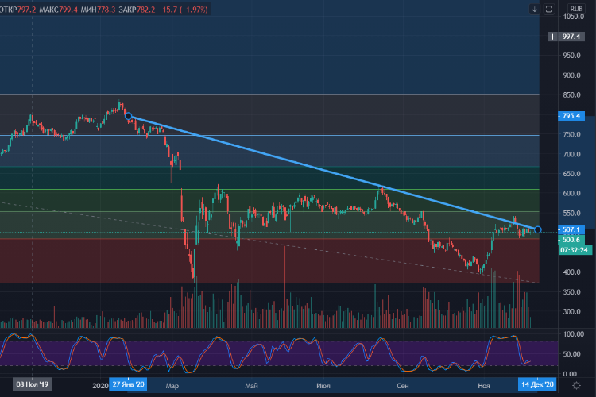Image resolution: width=596 pixels, height=397 pixels.
Task: Click the 400.0 price scale label
Action: (572, 272)
